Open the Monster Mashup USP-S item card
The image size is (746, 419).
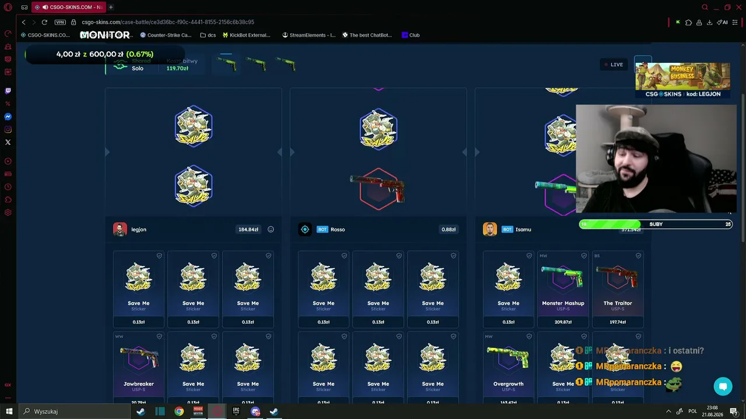pyautogui.click(x=563, y=289)
